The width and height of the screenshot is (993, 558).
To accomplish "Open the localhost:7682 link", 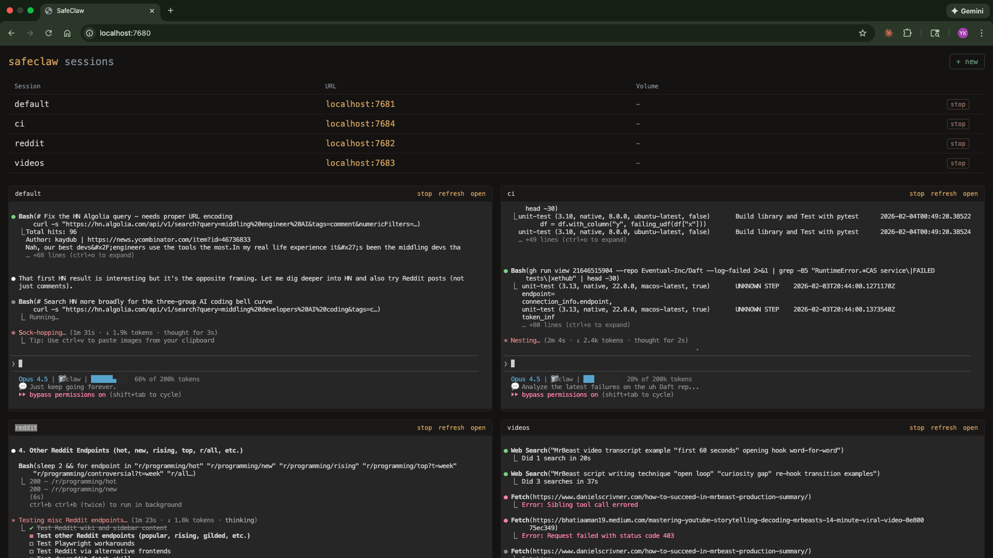I will (x=360, y=144).
